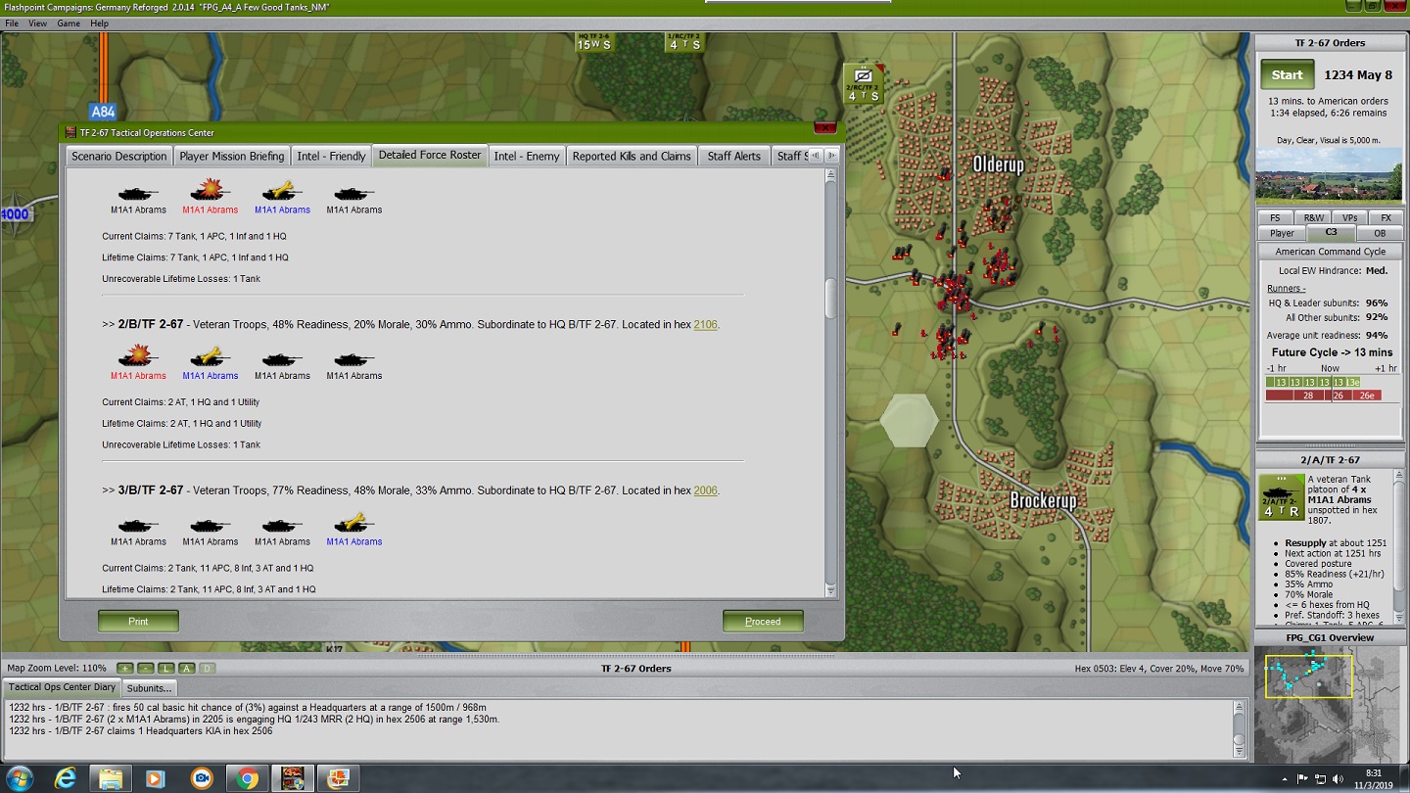
Task: Launch Windows Media Player from taskbar
Action: [x=156, y=778]
